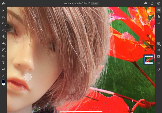Screen dimensions: 162x113
Task: Open the Place Image tool
Action: coord(3,69)
